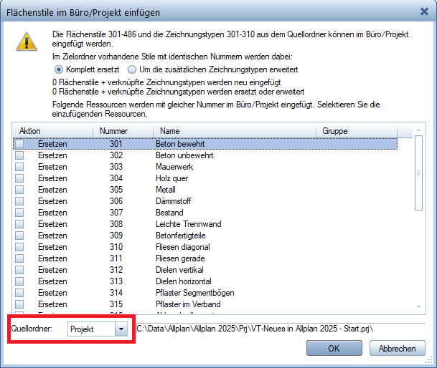Click the source folder path field
437x368 pixels.
tap(281, 329)
